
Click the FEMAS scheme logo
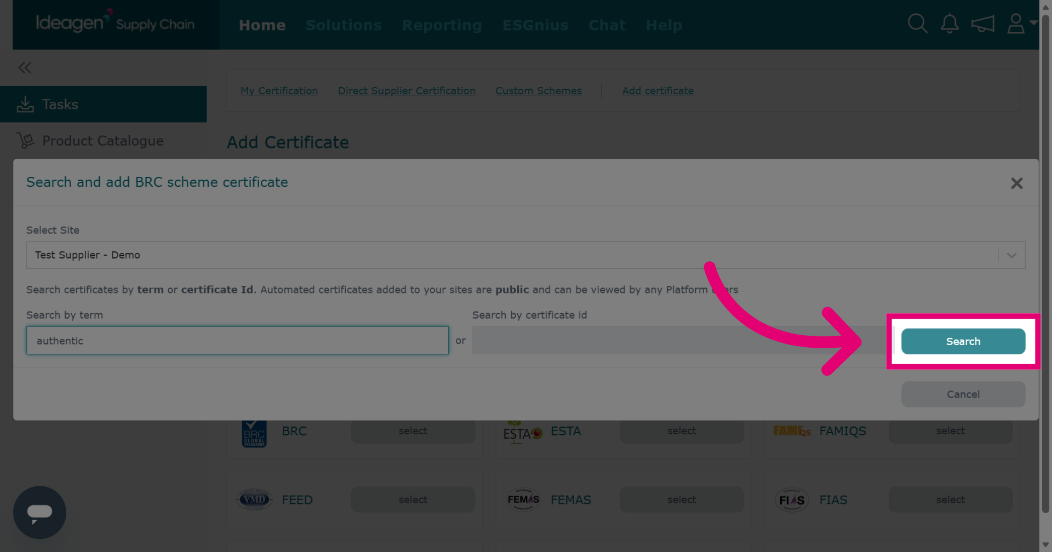click(x=523, y=499)
